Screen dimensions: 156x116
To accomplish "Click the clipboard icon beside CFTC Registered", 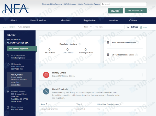I will (x=8, y=56).
